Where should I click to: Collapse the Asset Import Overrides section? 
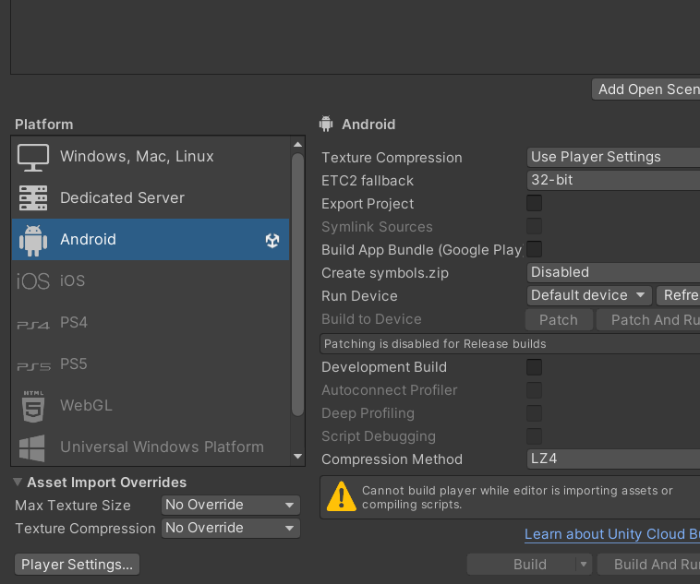point(18,482)
